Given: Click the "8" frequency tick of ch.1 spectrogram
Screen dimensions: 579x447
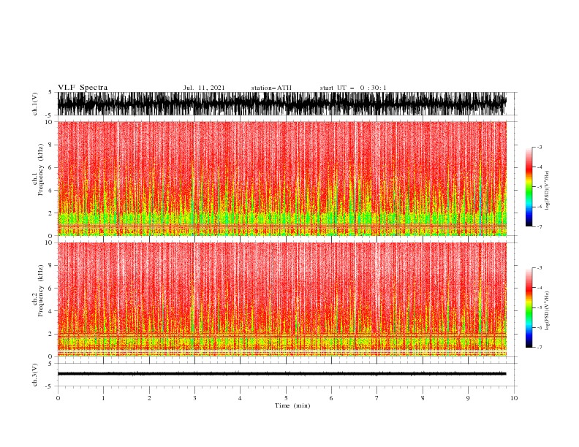Looking at the screenshot, I should click(x=50, y=145).
